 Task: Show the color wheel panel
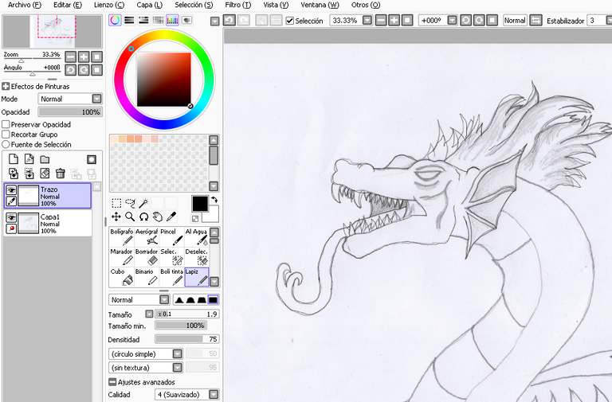coord(115,20)
